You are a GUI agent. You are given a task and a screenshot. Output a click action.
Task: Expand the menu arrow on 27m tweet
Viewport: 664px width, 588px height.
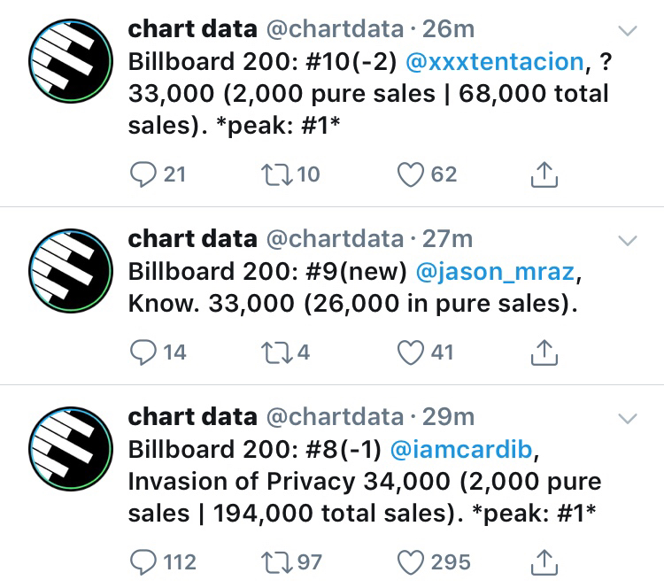[627, 241]
